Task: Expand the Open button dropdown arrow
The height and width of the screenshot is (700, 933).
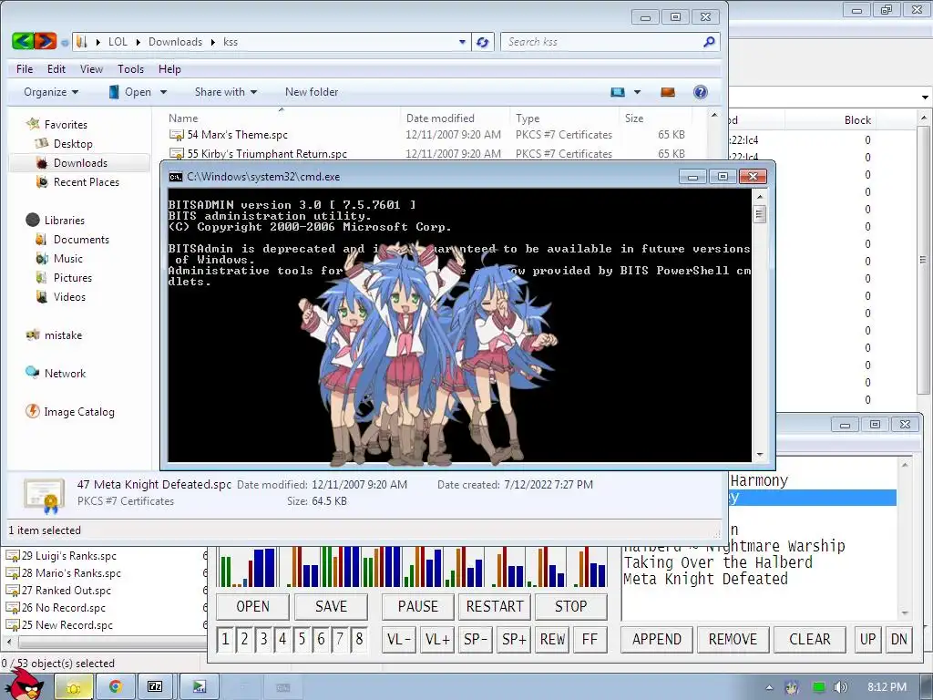Action: point(163,92)
